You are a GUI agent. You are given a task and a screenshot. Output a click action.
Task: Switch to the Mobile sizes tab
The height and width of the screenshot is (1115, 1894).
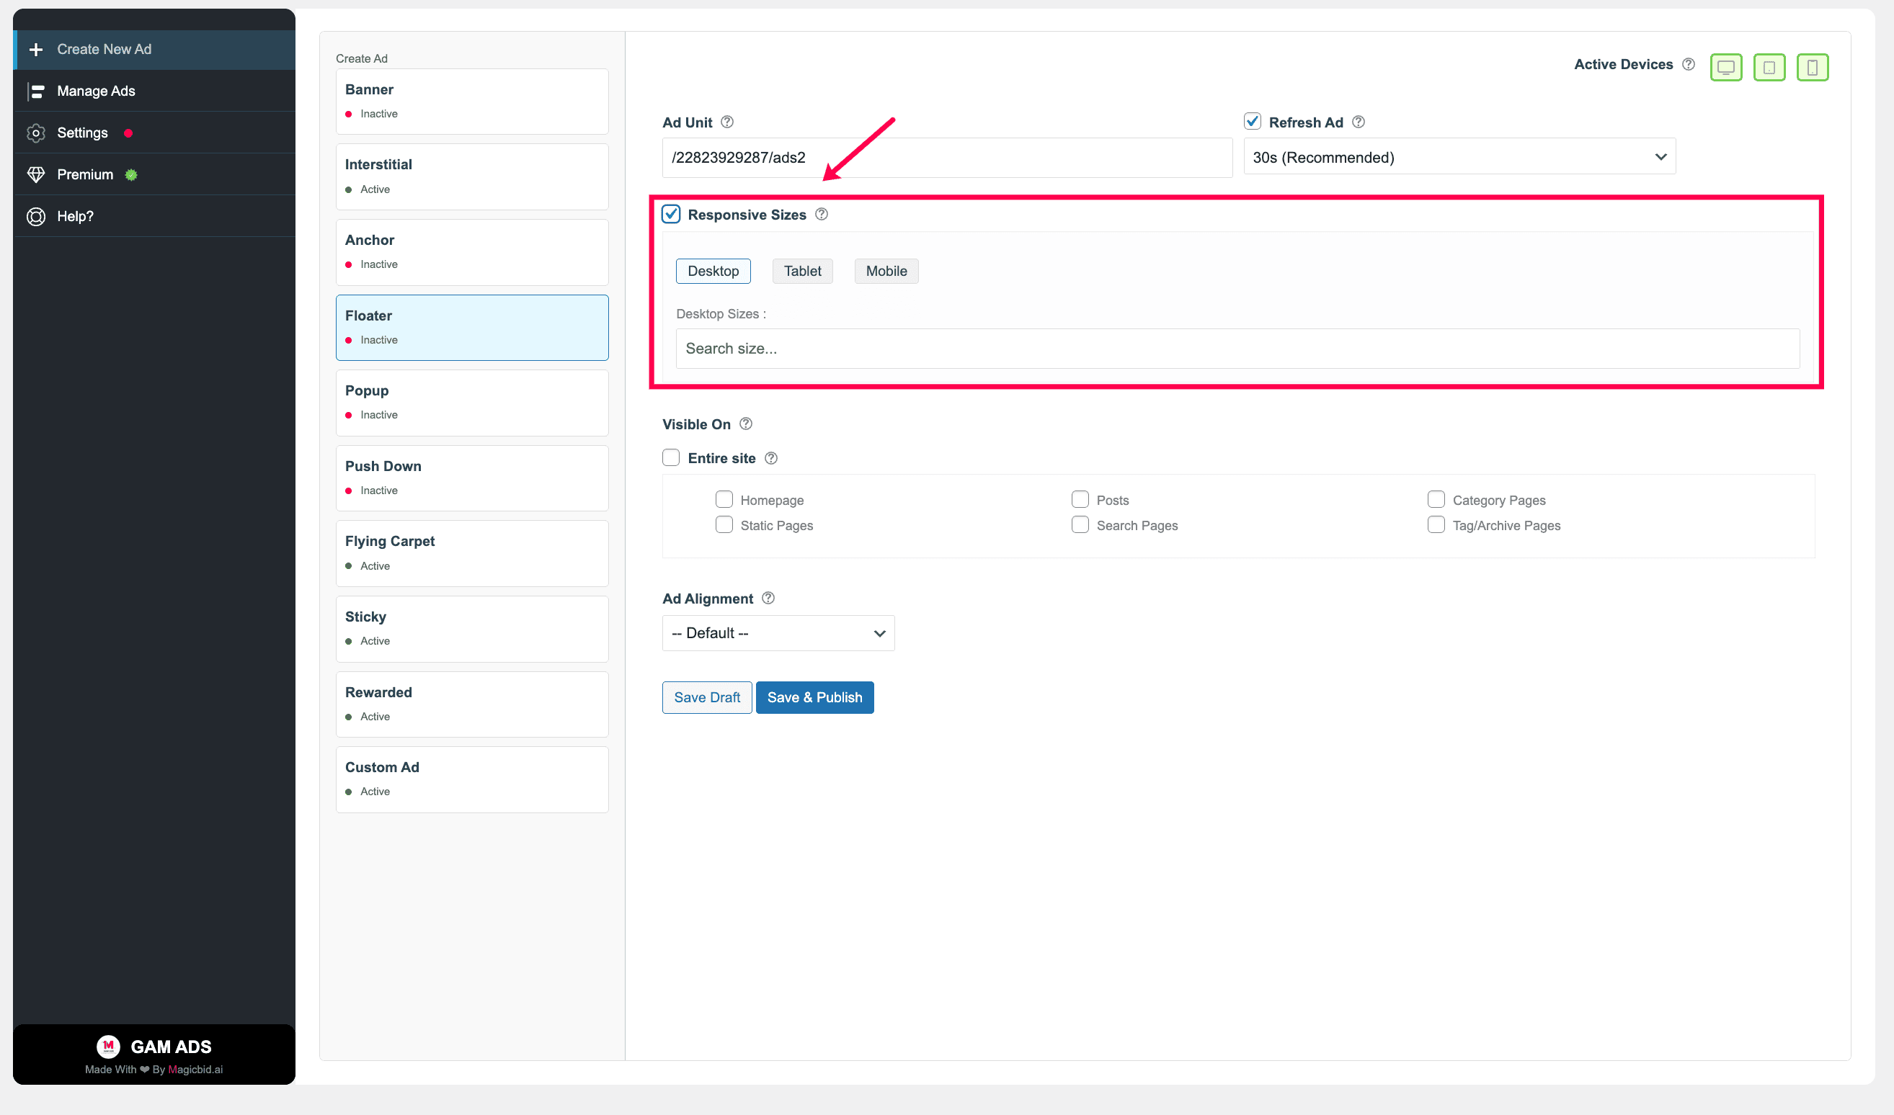tap(886, 272)
